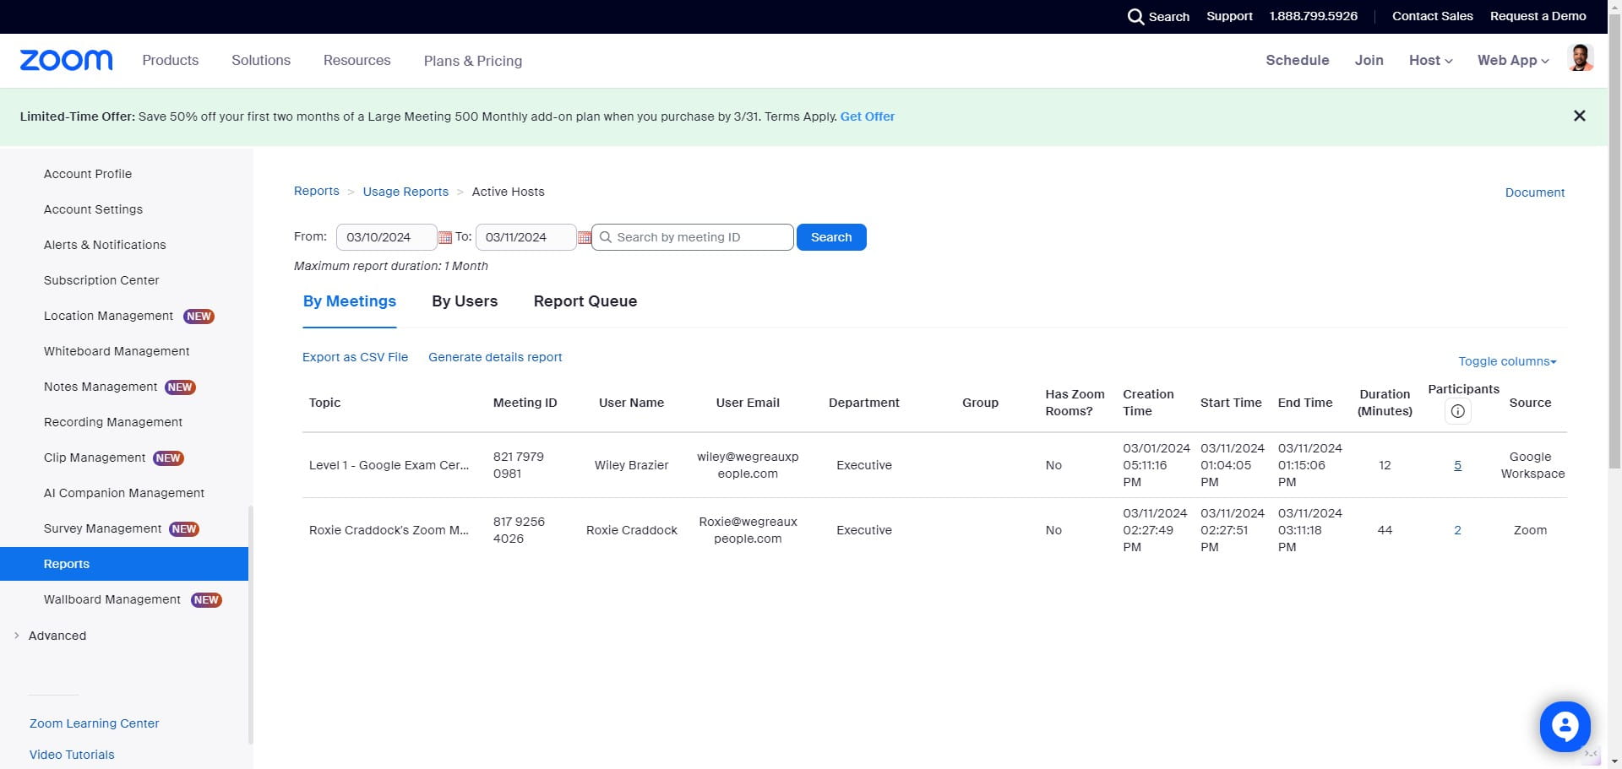Click the magnifier Search icon in top bar
The image size is (1622, 769).
click(x=1135, y=17)
